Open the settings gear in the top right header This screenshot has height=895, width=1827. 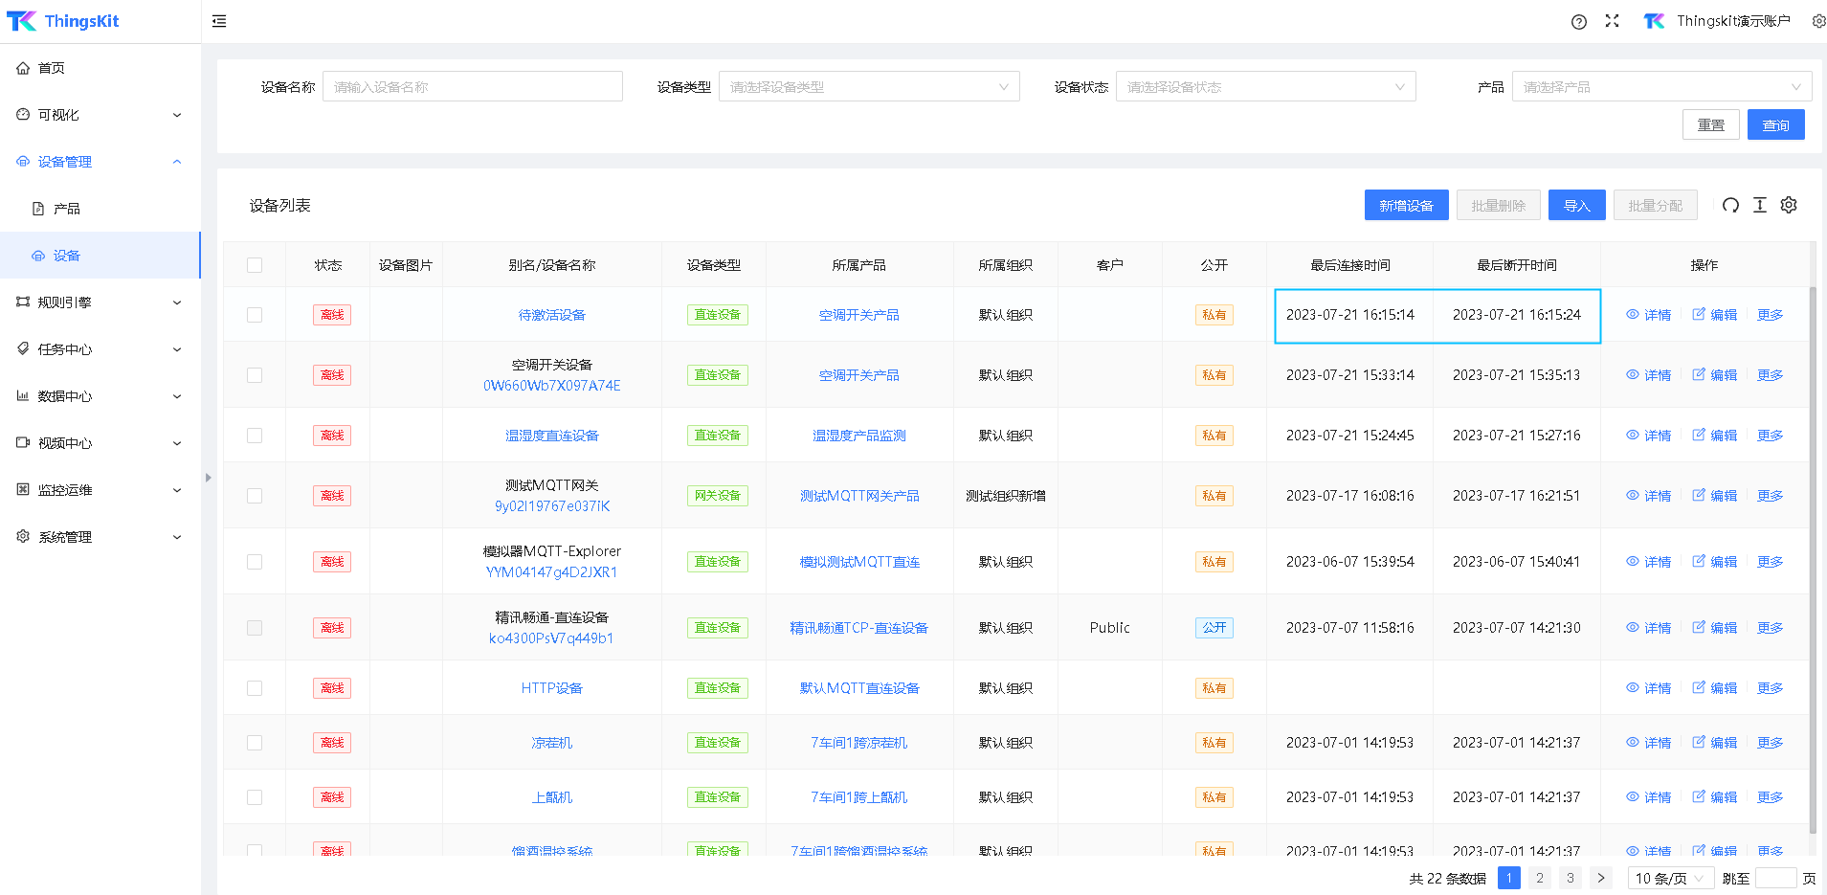(1818, 21)
